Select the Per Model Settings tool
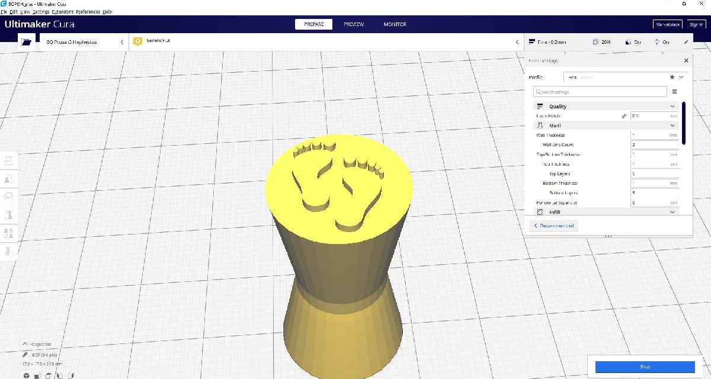The height and width of the screenshot is (379, 711). point(9,233)
